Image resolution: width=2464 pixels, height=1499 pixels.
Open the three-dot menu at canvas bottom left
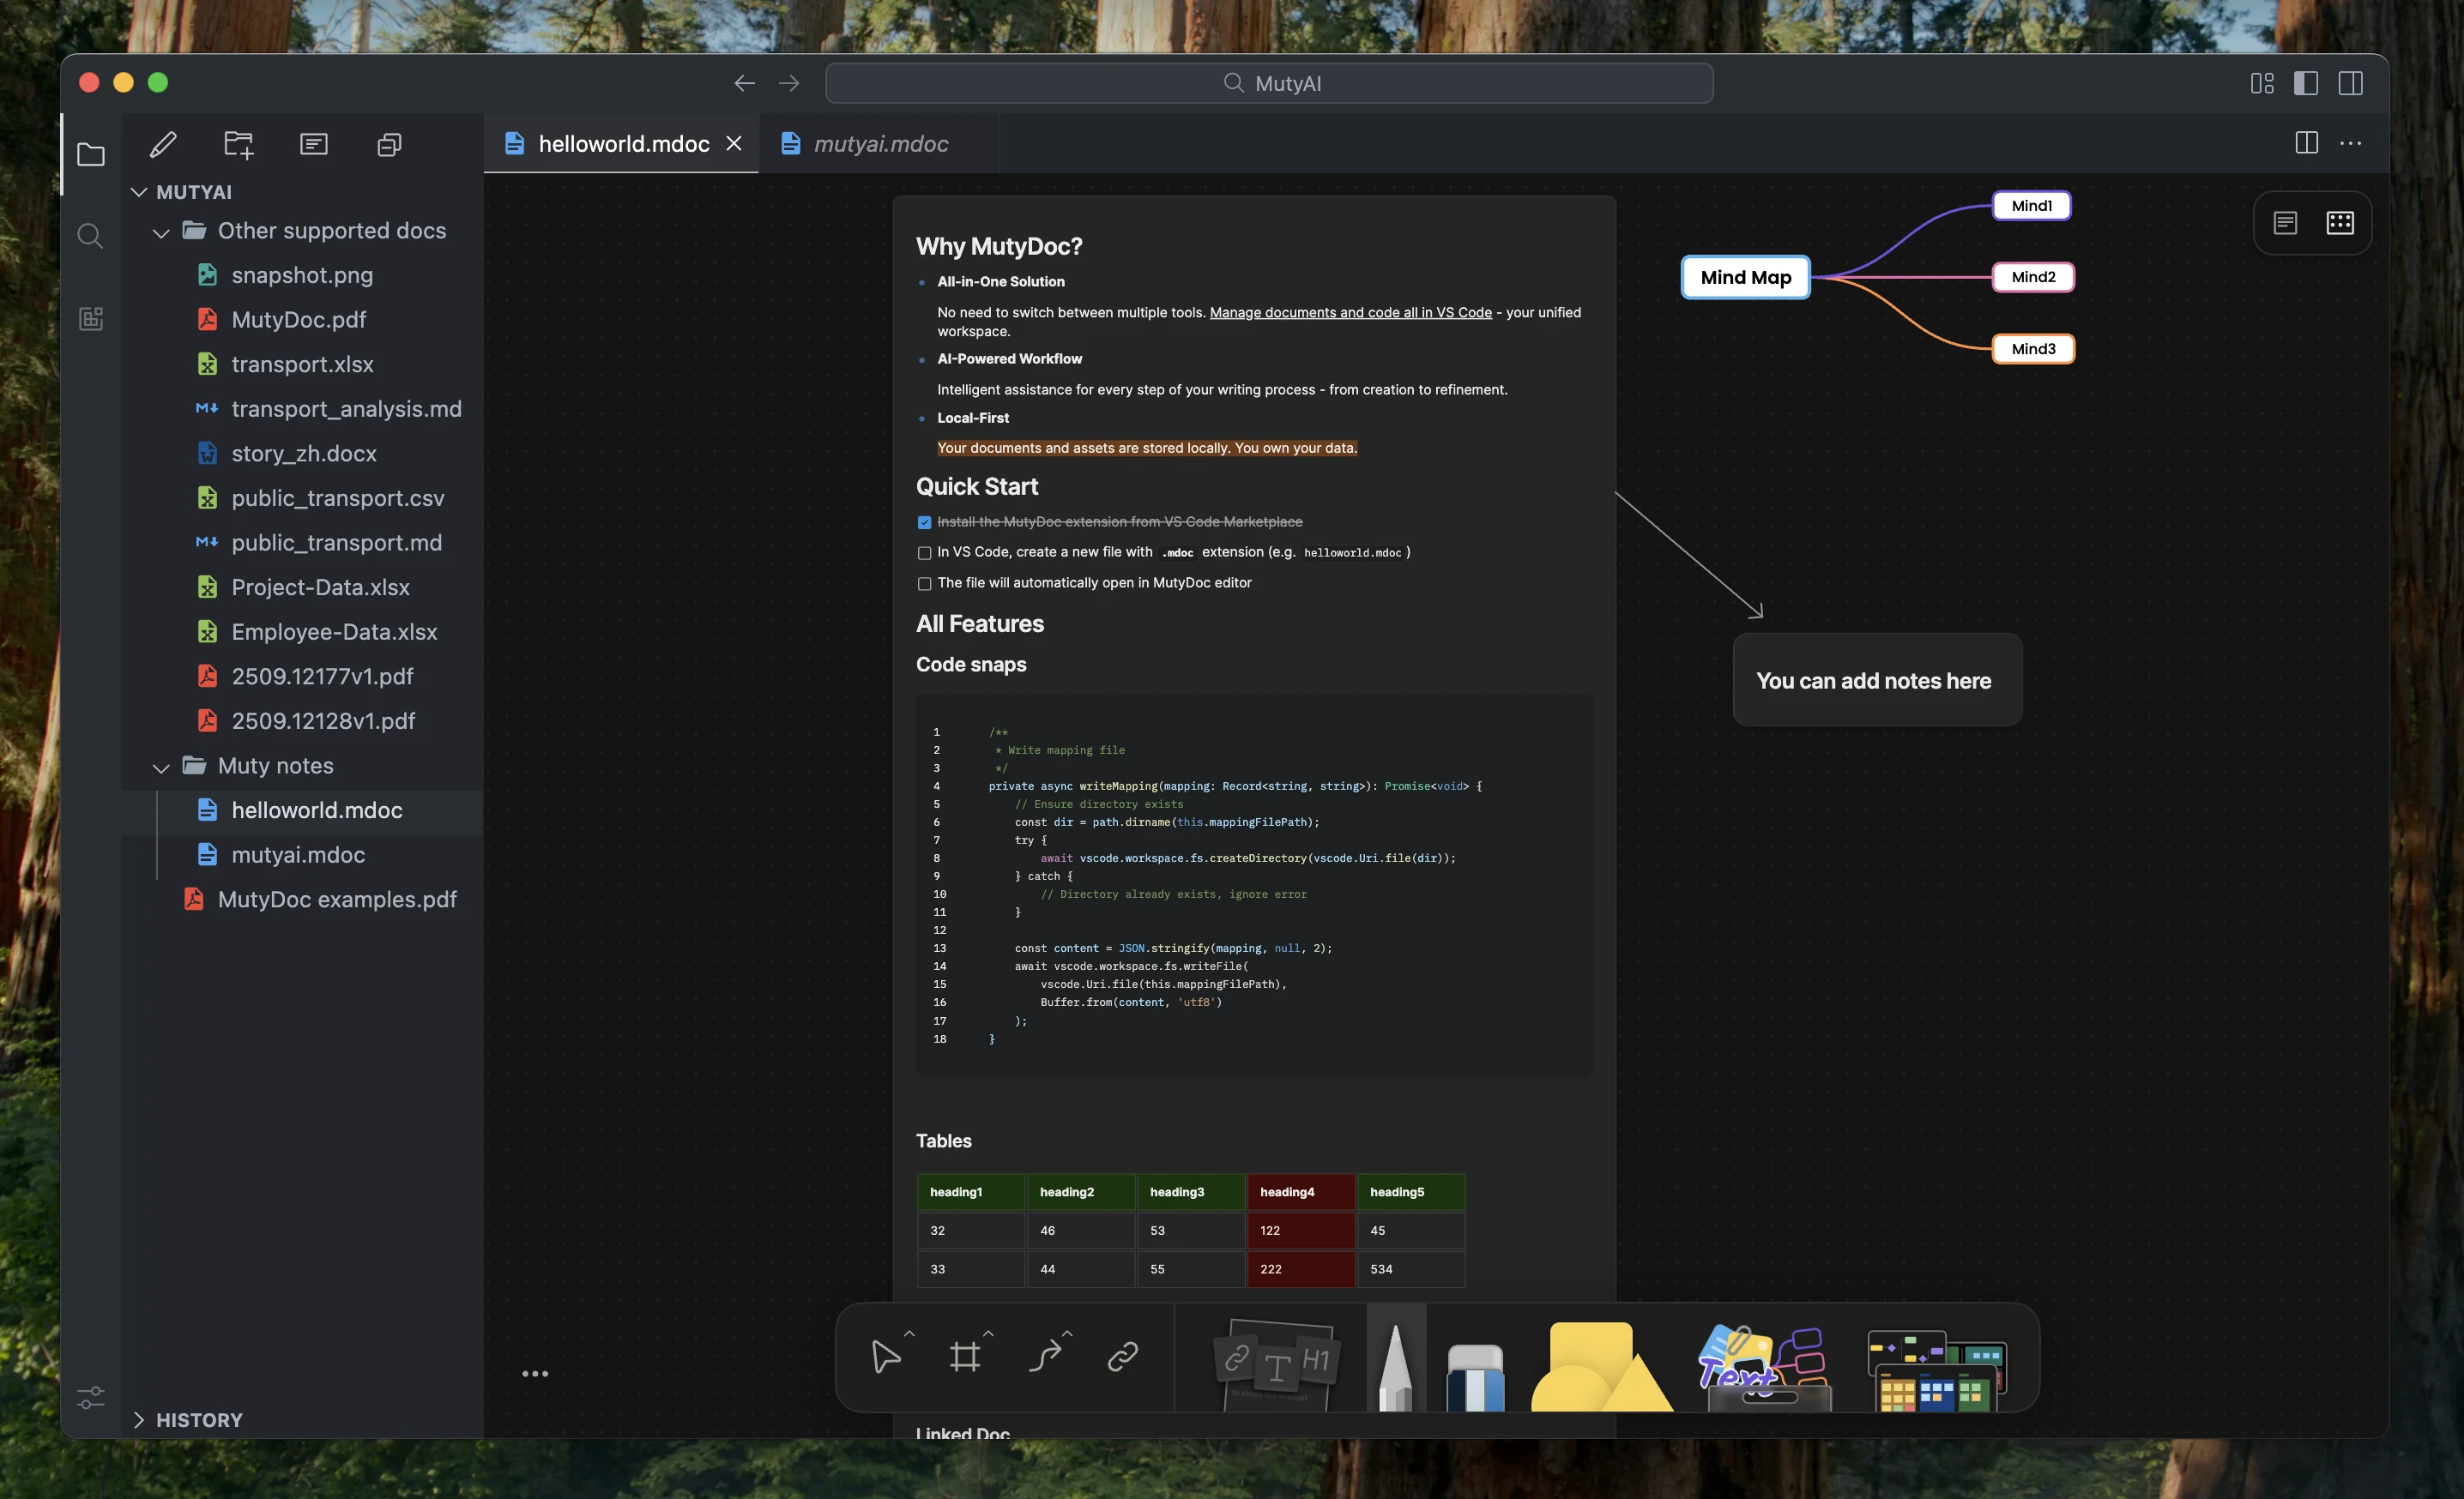click(x=535, y=1374)
